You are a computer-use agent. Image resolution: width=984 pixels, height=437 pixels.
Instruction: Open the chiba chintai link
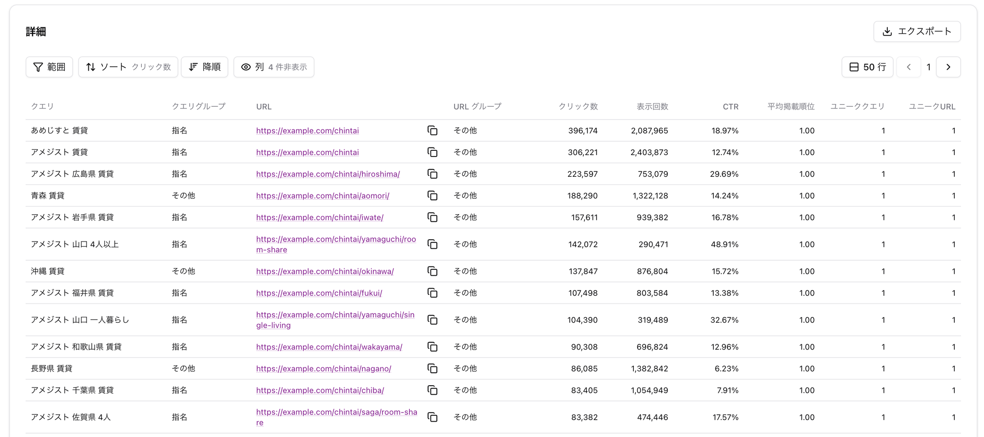pyautogui.click(x=320, y=390)
